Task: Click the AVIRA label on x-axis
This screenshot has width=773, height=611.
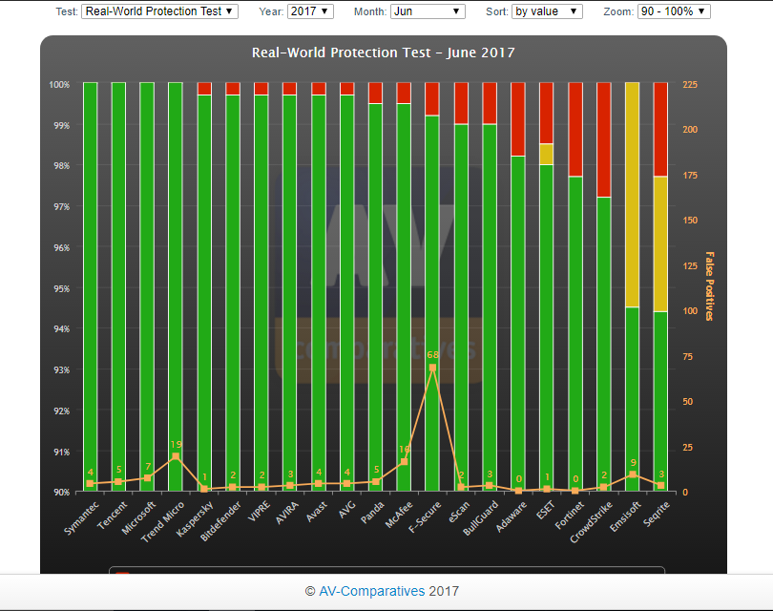Action: [287, 513]
